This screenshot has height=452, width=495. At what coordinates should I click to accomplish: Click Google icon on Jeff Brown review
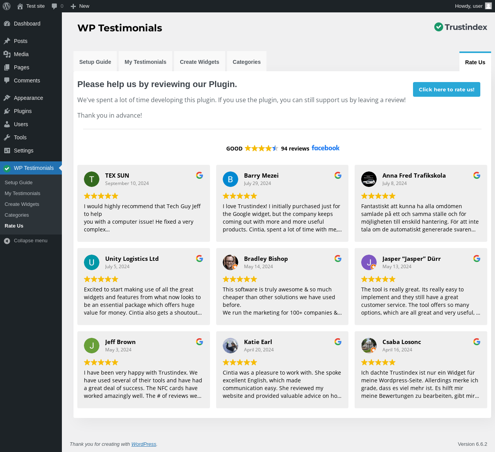[200, 342]
